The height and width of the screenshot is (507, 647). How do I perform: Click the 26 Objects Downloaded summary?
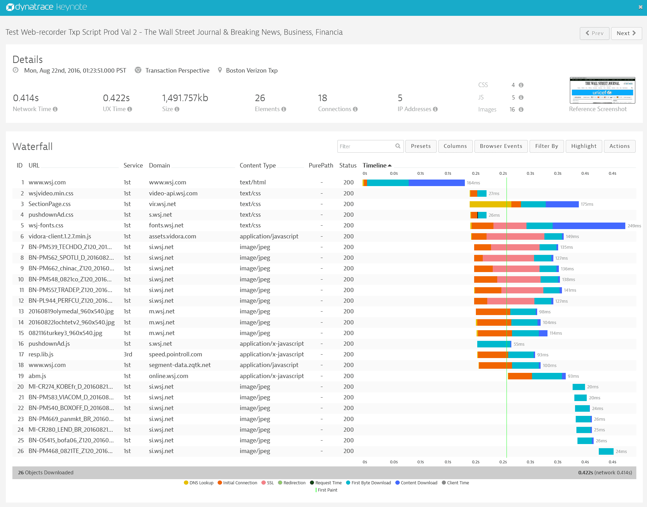[x=46, y=473]
